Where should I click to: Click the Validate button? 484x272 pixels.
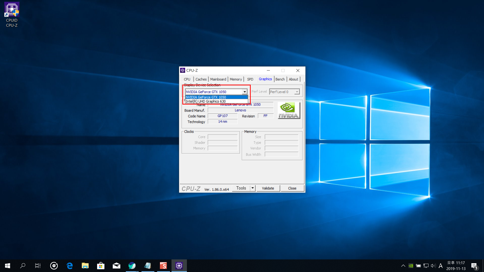(x=268, y=188)
